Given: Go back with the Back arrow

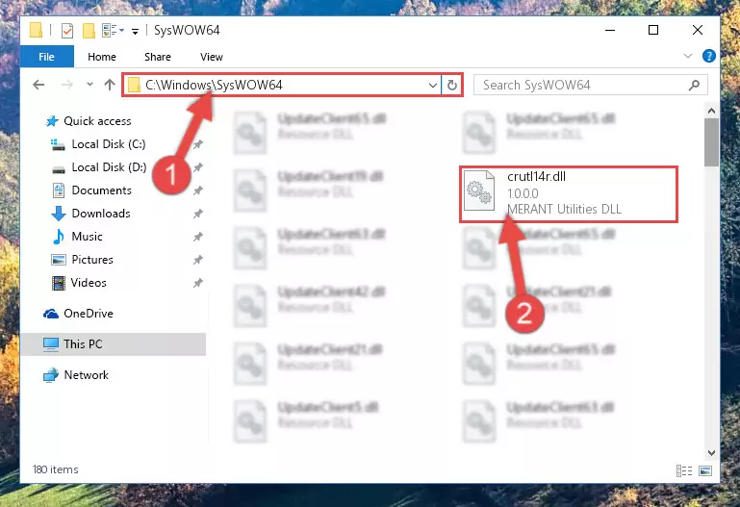Looking at the screenshot, I should pyautogui.click(x=38, y=85).
